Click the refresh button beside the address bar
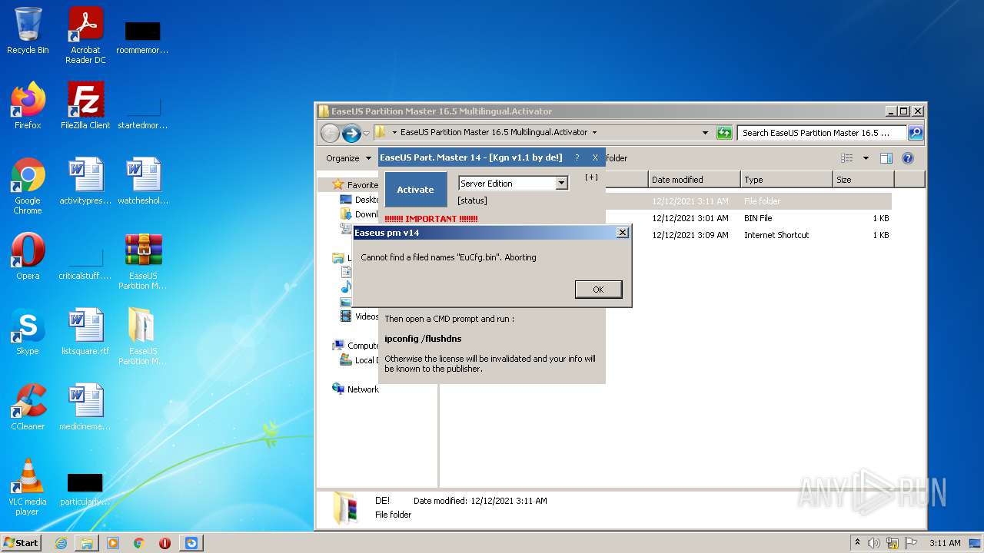This screenshot has width=984, height=553. 724,133
